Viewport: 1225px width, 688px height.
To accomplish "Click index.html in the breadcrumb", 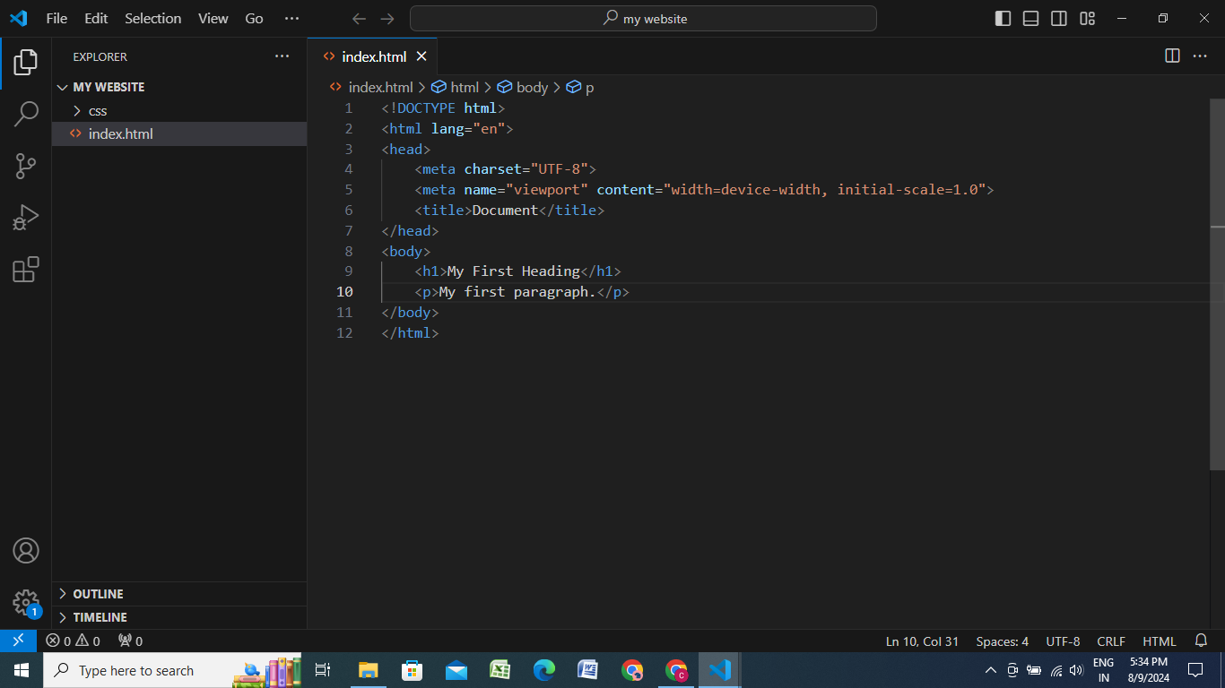I will (x=380, y=87).
